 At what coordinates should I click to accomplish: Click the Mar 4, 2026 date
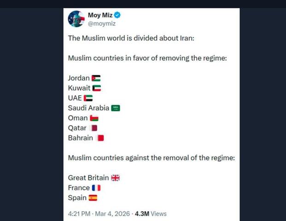coord(112,214)
